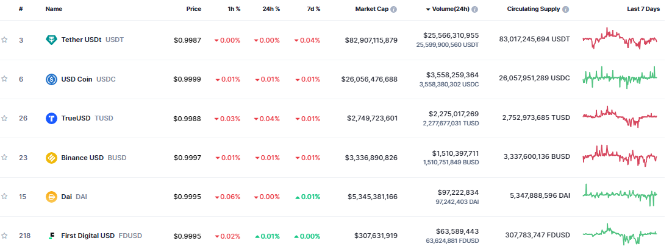Sort the table by Price column

[193, 10]
